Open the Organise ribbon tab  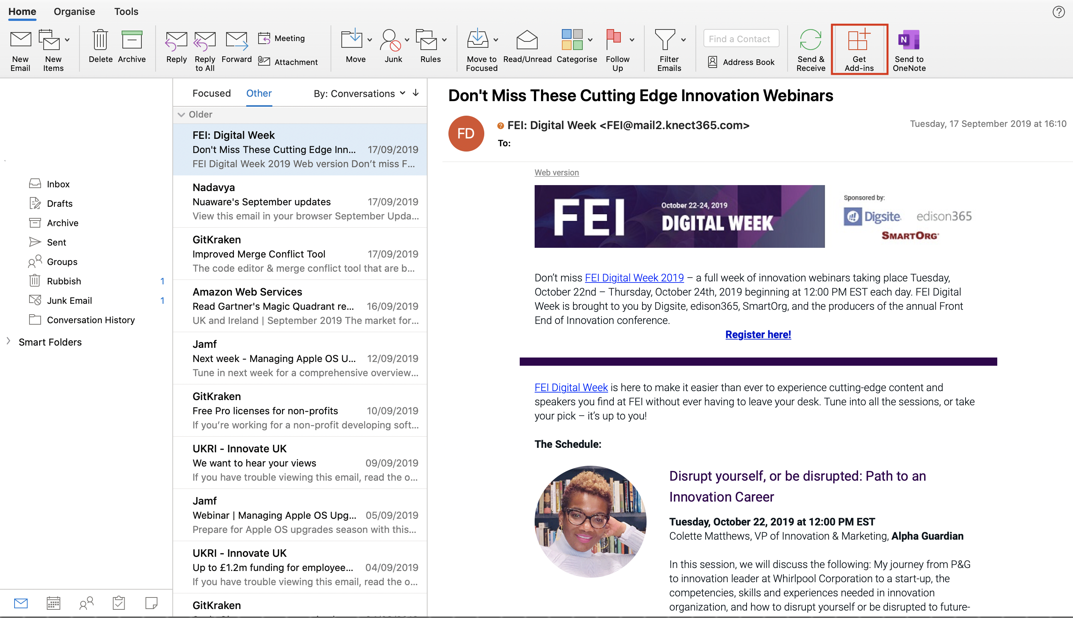click(x=74, y=12)
